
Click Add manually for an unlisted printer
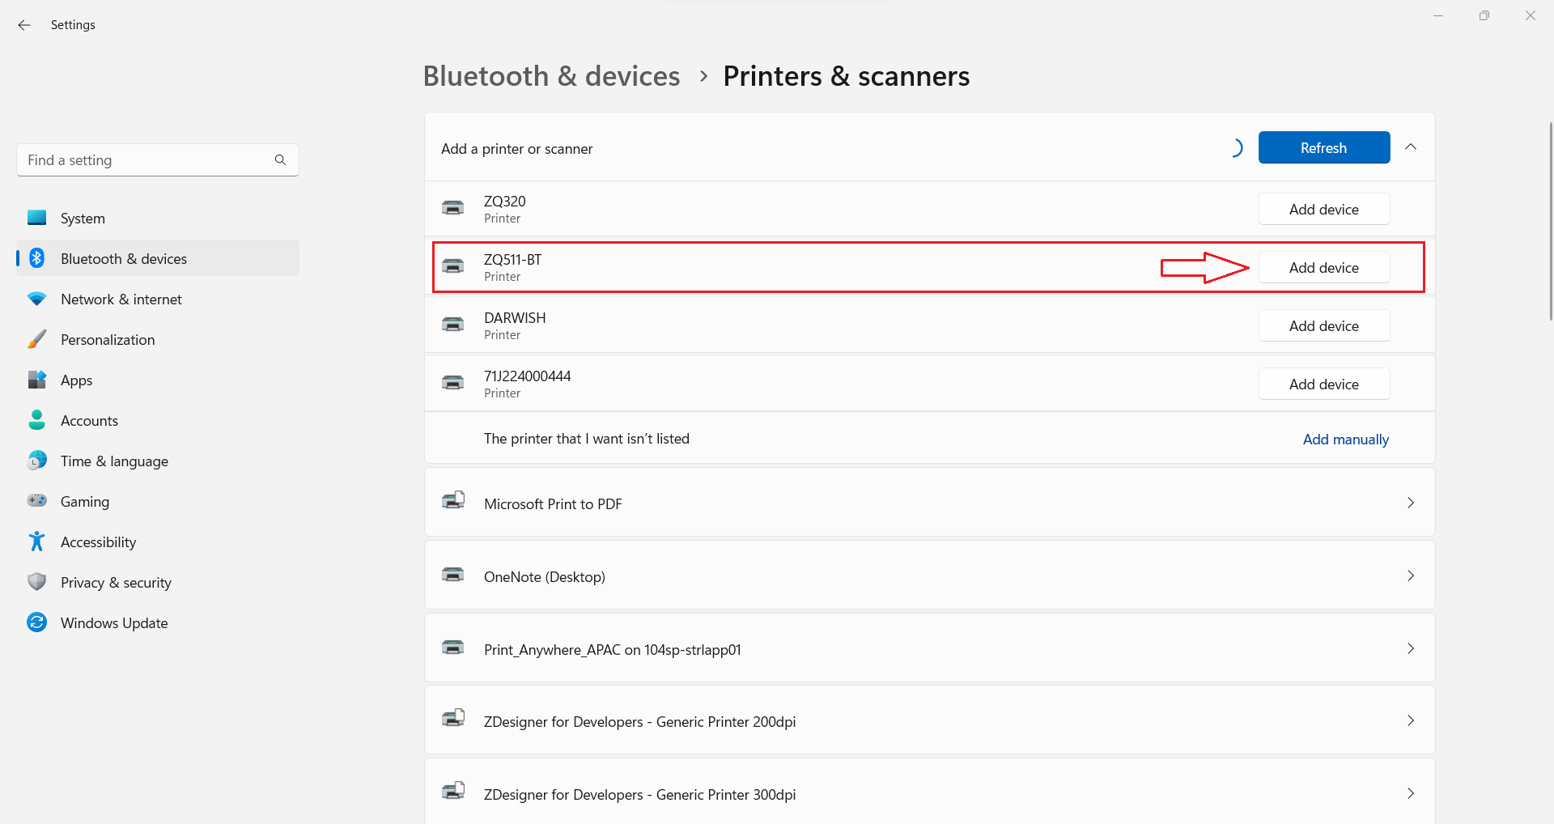pos(1345,439)
